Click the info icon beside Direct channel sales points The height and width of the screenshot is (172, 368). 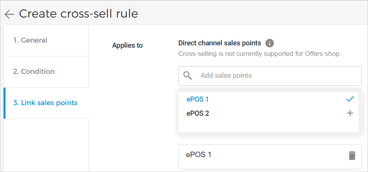tap(270, 43)
